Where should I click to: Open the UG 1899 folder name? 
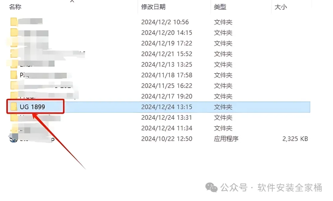pos(32,107)
